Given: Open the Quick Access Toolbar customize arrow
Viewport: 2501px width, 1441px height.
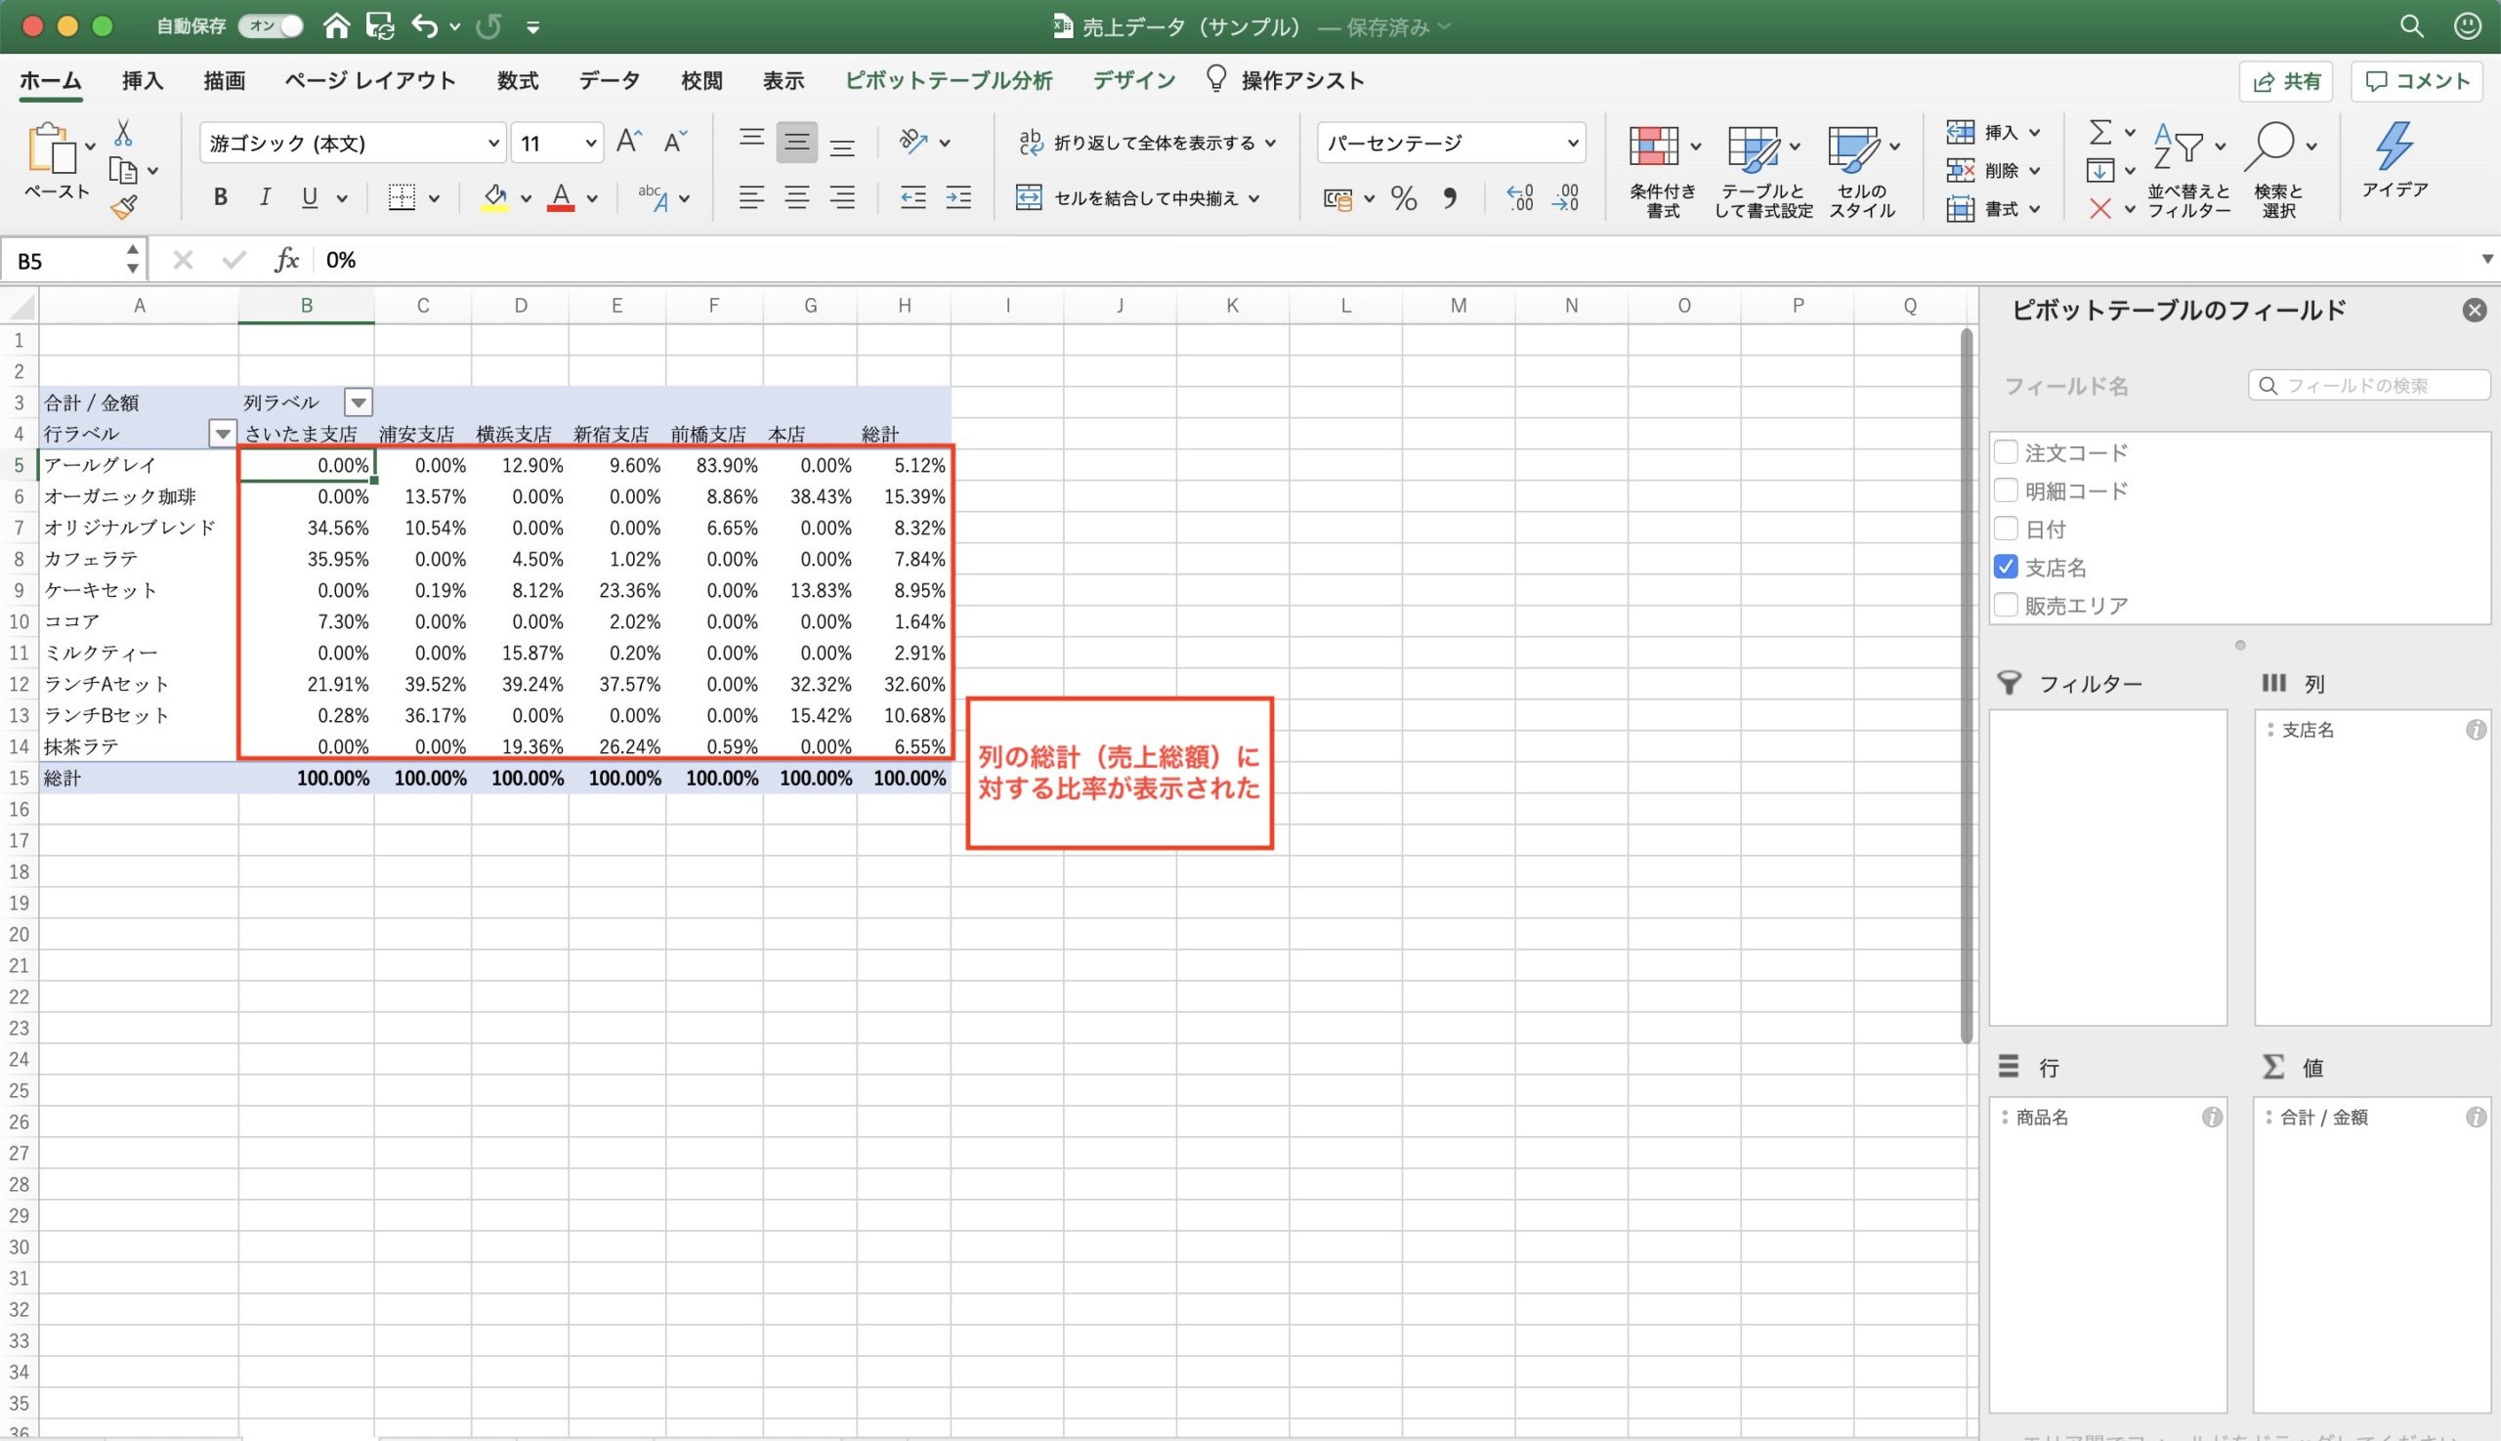Looking at the screenshot, I should point(532,26).
